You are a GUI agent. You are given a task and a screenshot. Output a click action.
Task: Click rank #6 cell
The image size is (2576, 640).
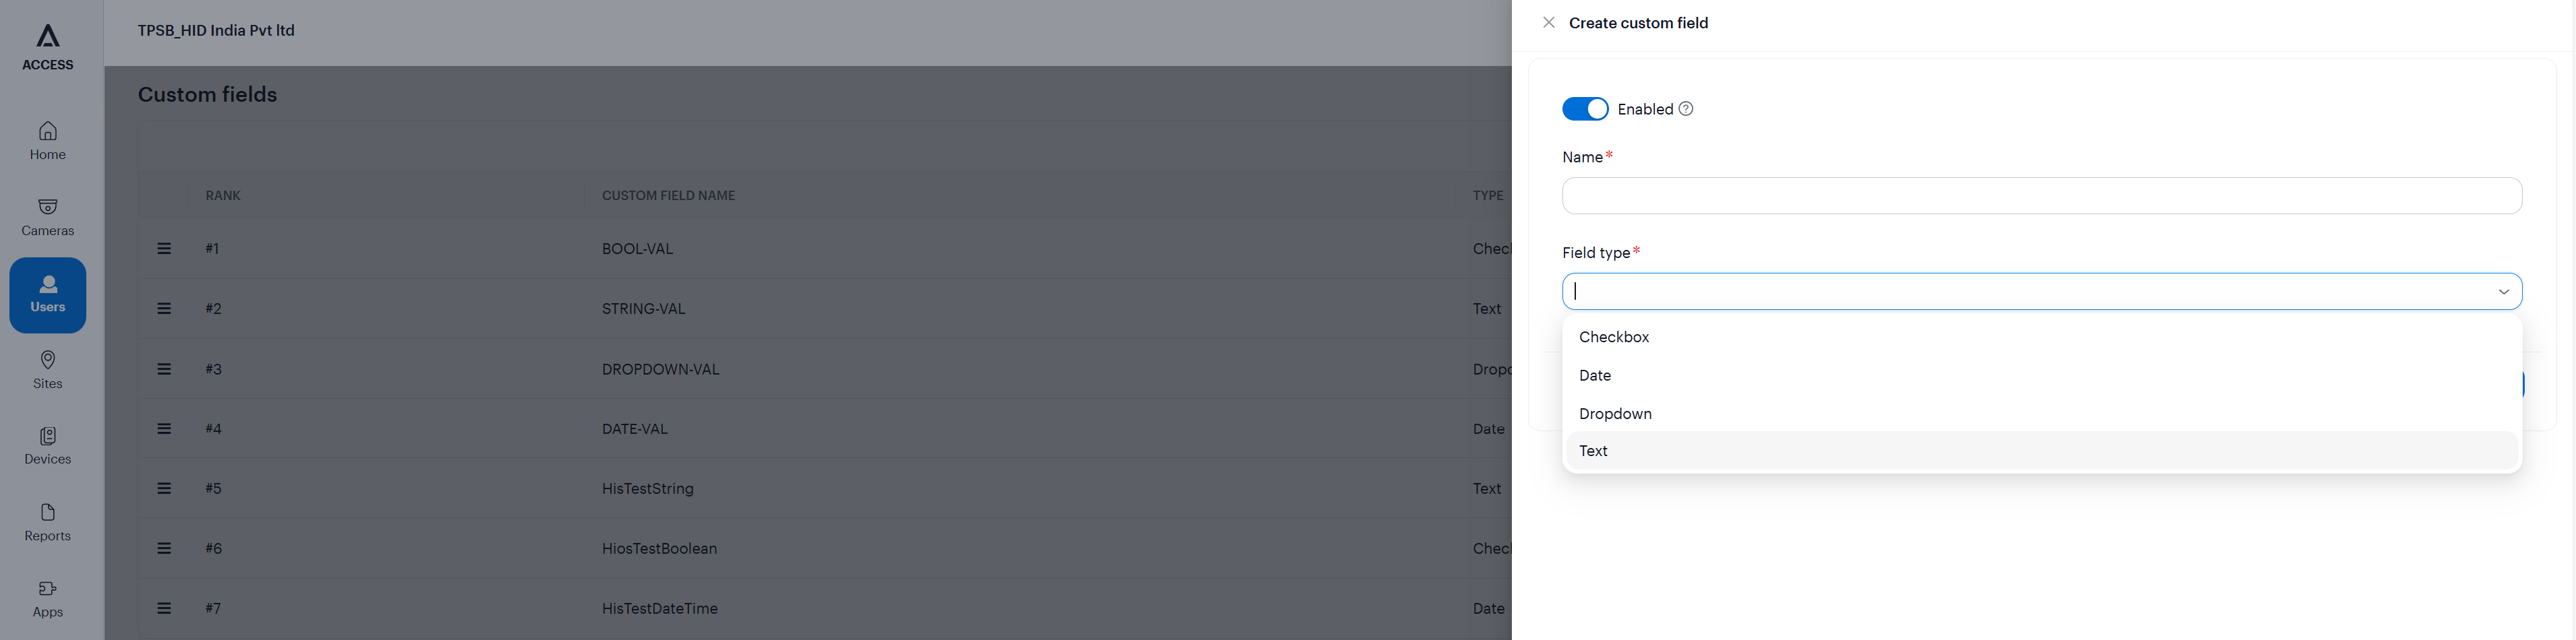(213, 548)
